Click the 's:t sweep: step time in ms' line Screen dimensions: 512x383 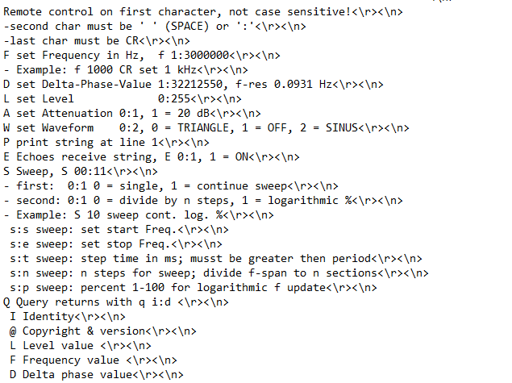coord(216,259)
